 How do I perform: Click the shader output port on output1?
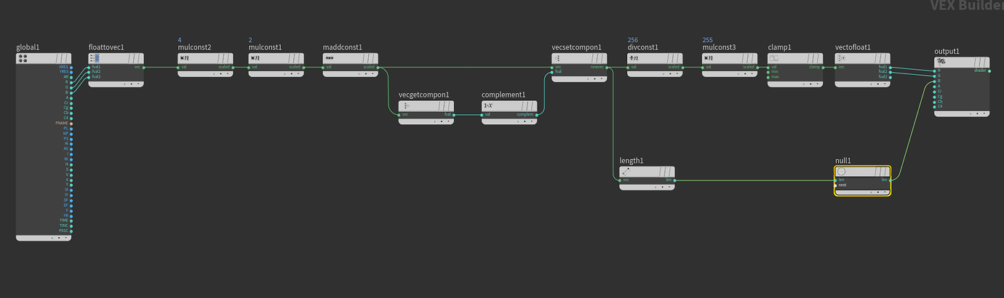(x=989, y=71)
